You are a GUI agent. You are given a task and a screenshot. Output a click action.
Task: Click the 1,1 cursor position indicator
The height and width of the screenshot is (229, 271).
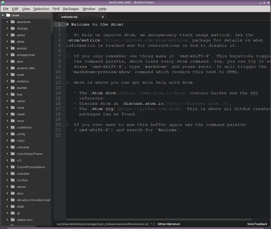[153, 224]
